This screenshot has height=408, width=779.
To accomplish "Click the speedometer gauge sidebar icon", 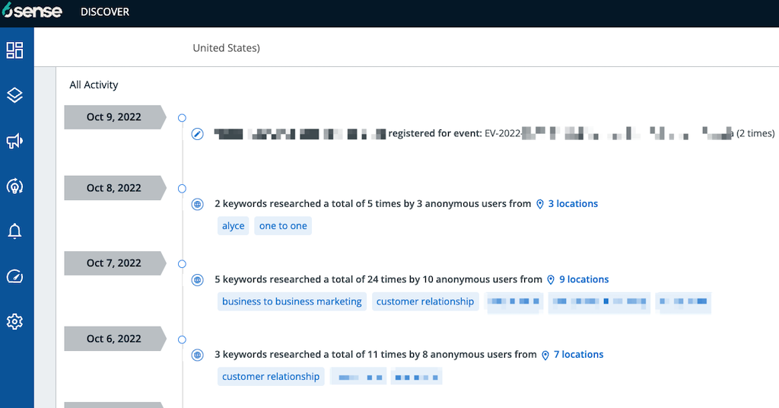I will coord(15,276).
